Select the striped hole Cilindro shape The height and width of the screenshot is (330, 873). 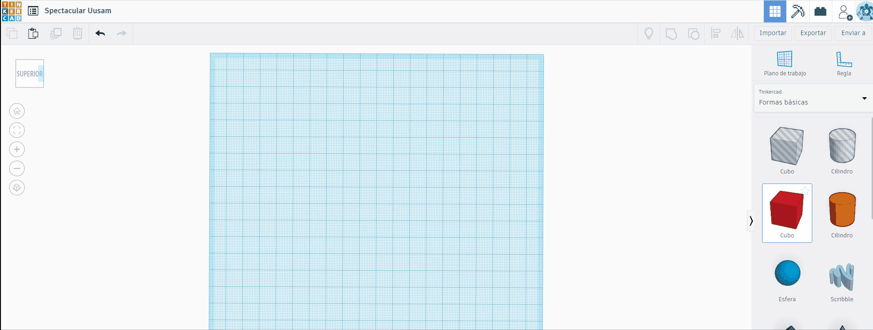click(x=842, y=151)
